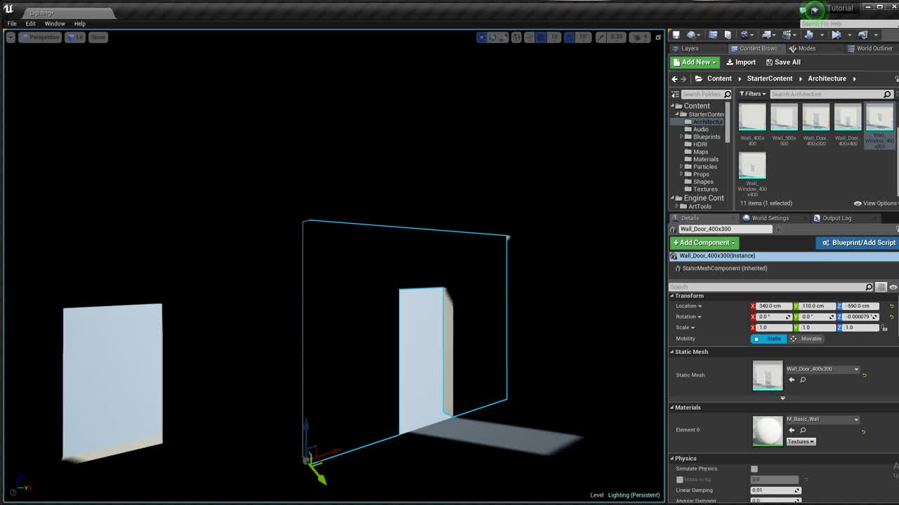Screen dimensions: 899x505
Task: Open the Add New dropdown
Action: point(695,62)
